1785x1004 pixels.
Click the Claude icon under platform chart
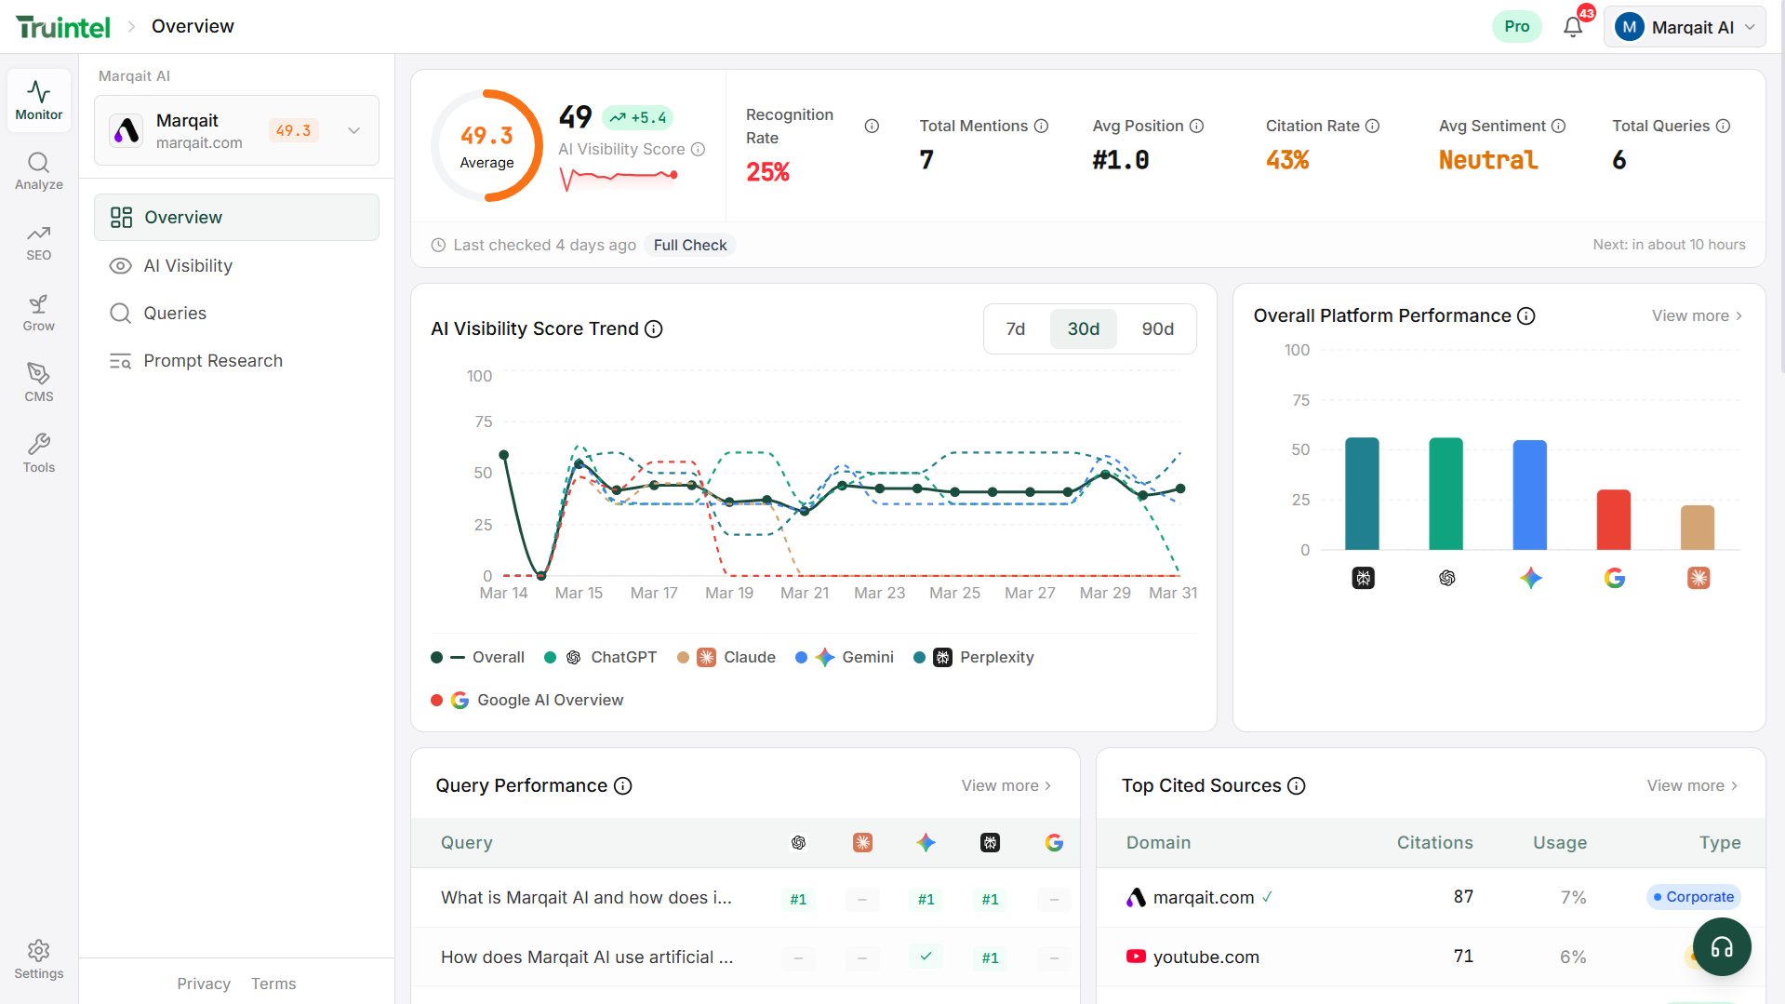tap(1698, 579)
